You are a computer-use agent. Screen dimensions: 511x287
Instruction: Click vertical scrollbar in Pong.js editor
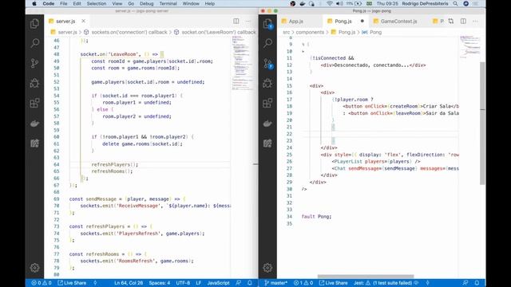pyautogui.click(x=482, y=123)
